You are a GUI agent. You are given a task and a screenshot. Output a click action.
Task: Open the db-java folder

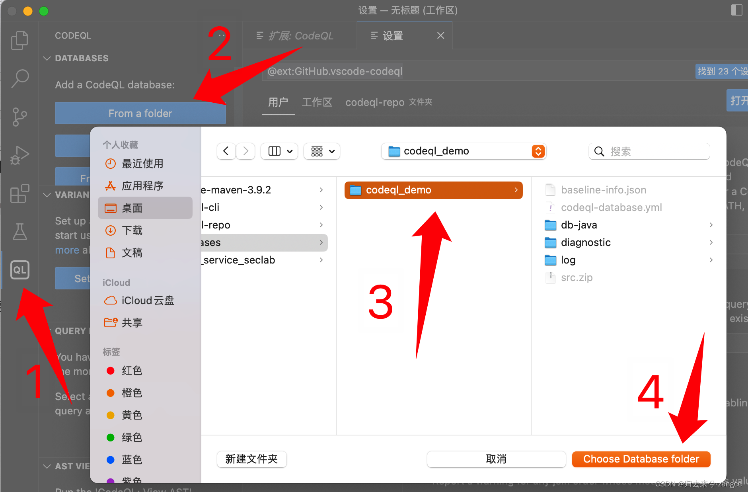(629, 225)
